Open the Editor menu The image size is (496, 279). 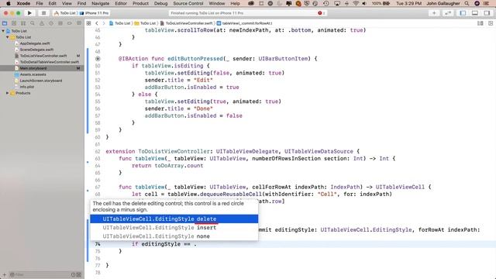(x=121, y=3)
